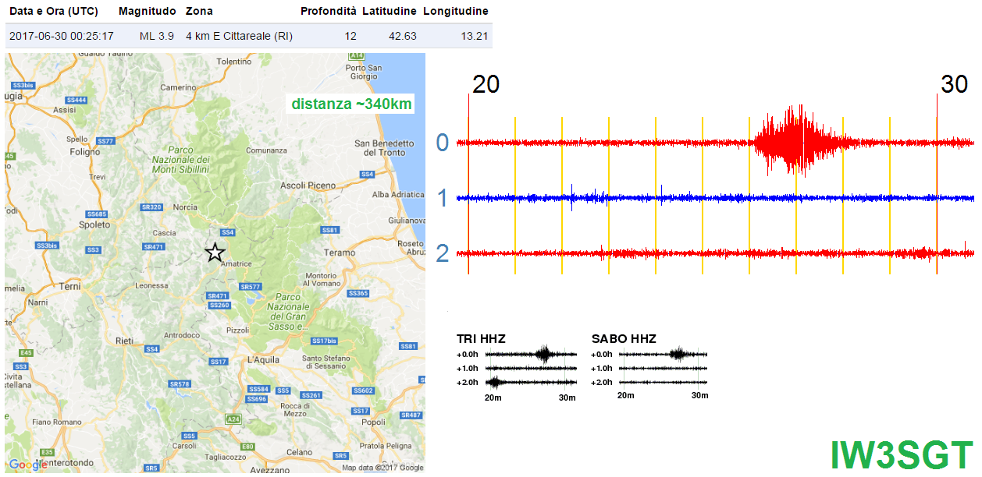Click the Spoleto city label
The image size is (982, 477).
(x=94, y=224)
